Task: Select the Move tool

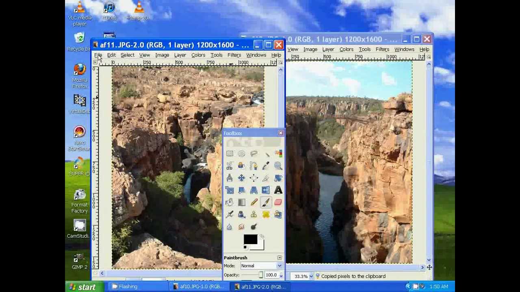Action: tap(242, 178)
